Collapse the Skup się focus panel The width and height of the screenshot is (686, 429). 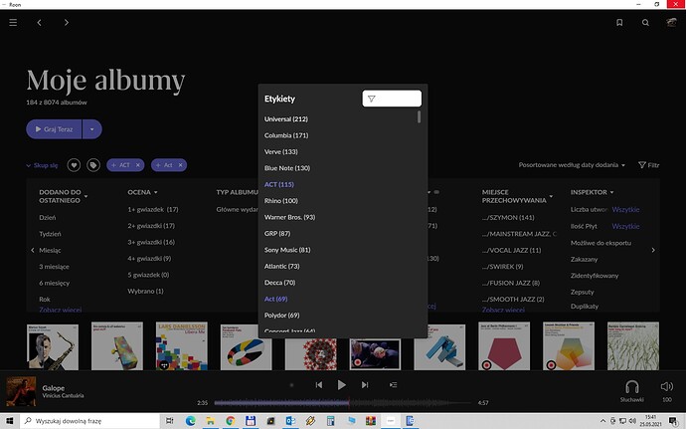point(42,165)
